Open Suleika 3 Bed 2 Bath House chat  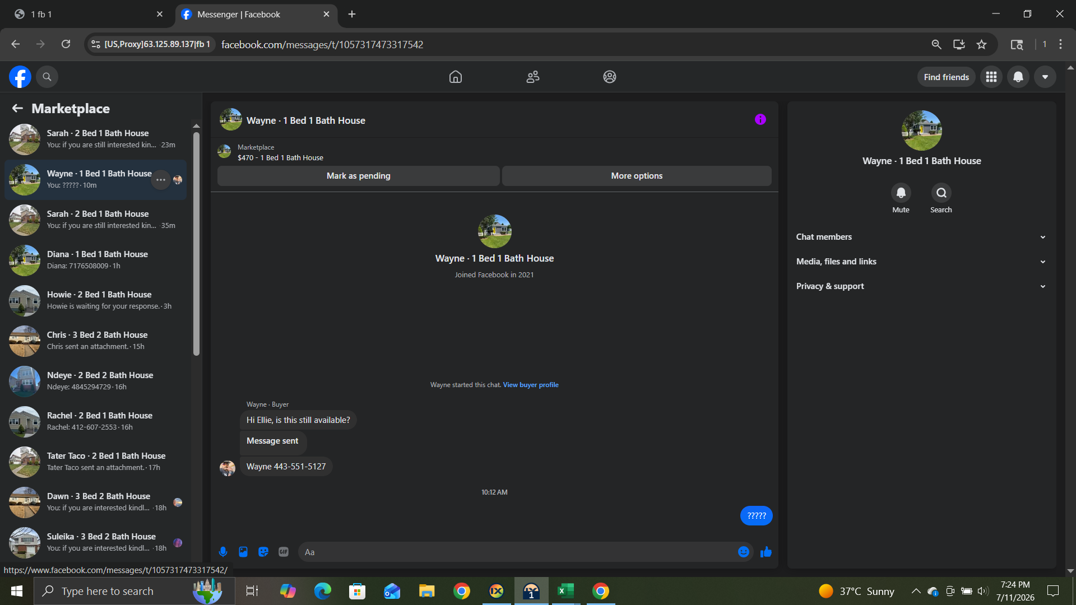(96, 543)
